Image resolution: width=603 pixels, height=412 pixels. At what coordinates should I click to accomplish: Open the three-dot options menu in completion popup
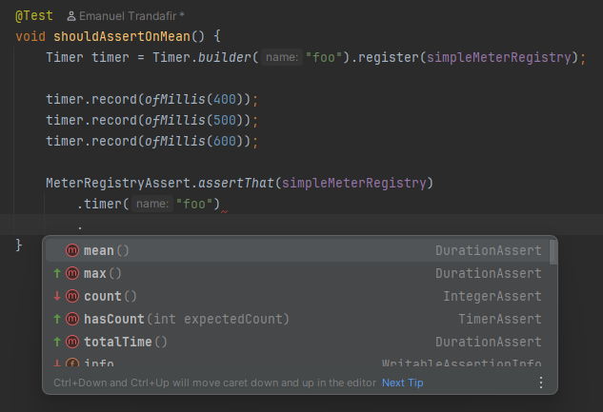point(541,383)
